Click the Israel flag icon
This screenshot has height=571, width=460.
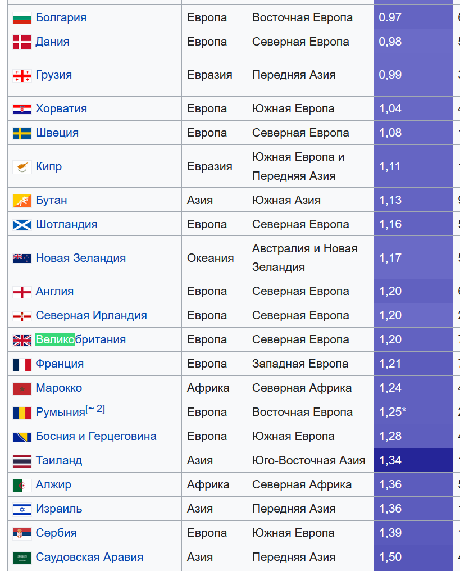[x=22, y=509]
